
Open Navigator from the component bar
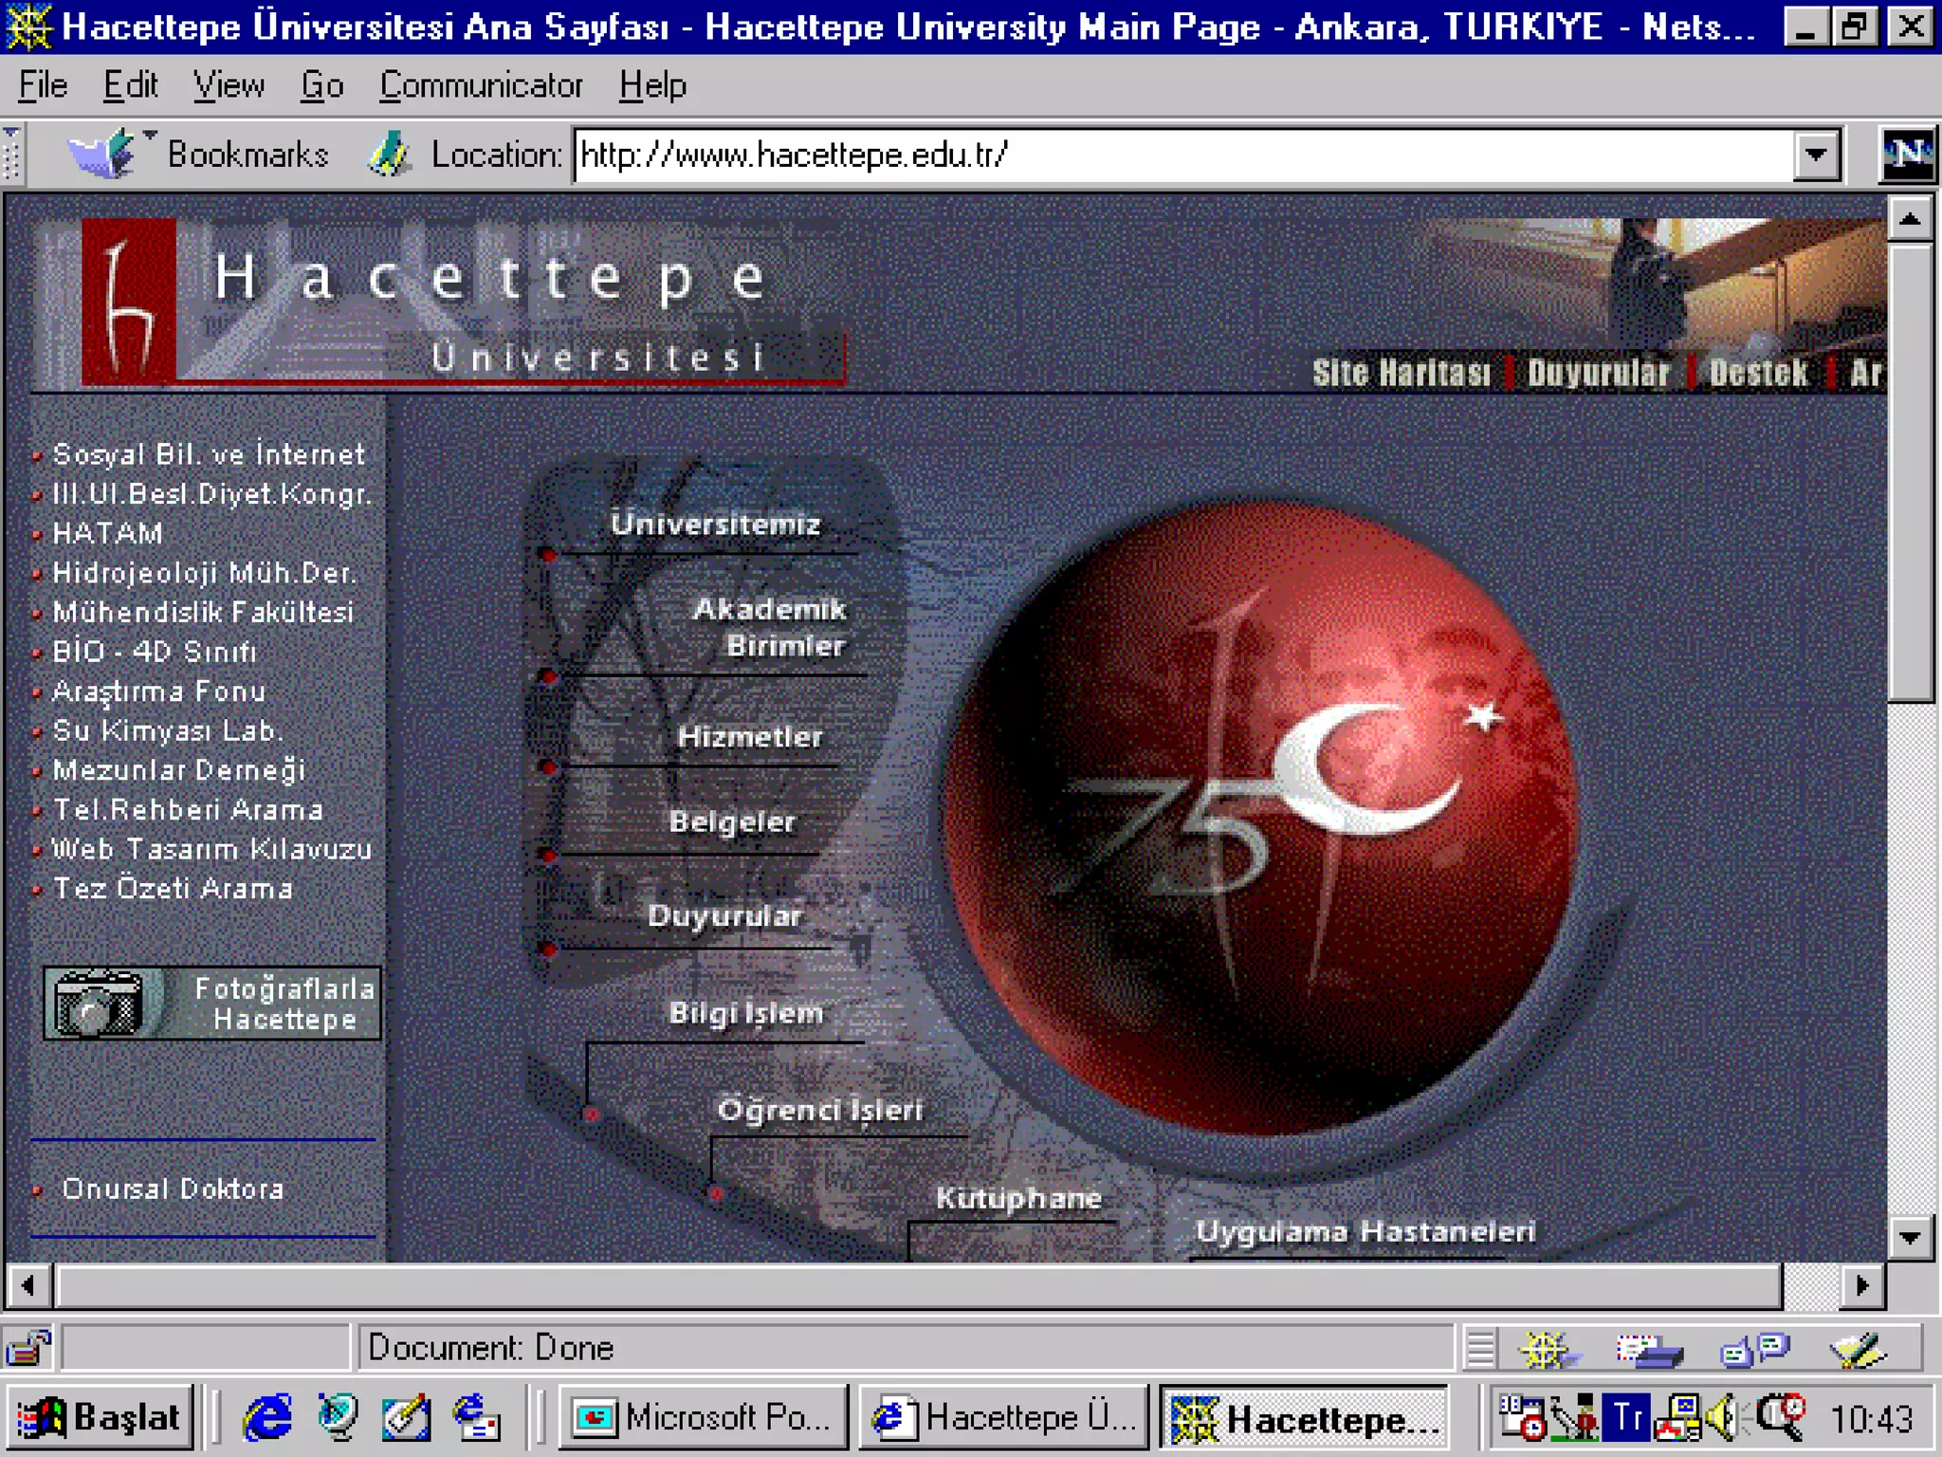click(1546, 1350)
